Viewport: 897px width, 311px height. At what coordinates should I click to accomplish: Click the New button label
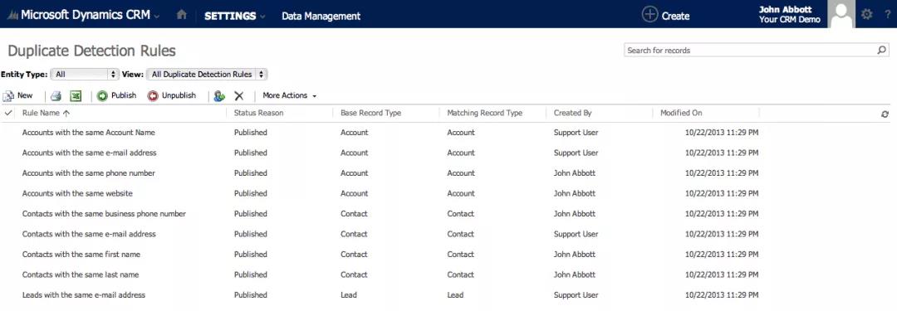pos(25,95)
